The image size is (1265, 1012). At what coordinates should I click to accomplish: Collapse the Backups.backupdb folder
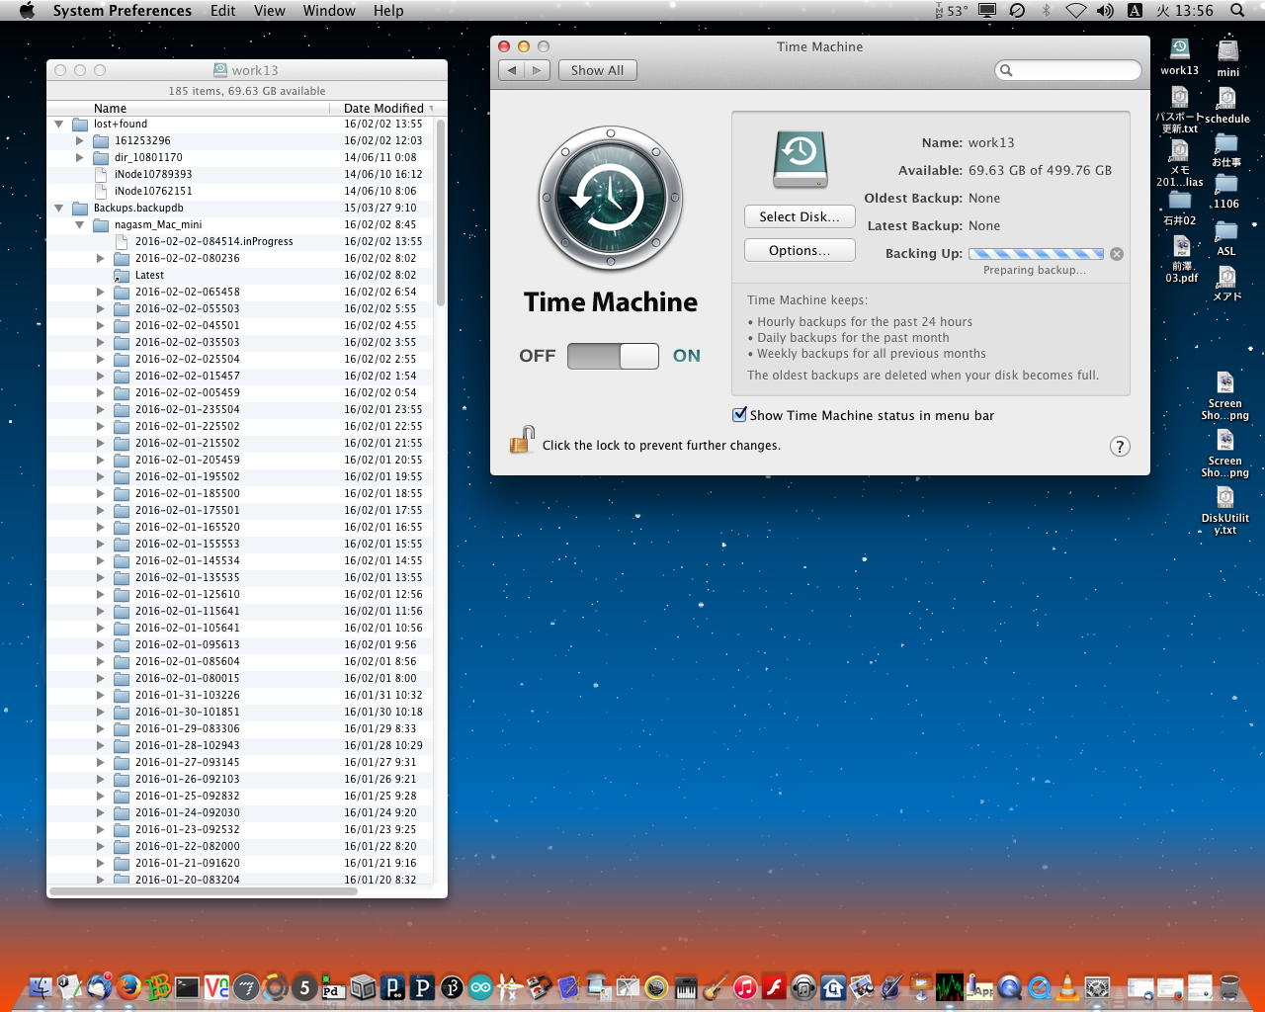(x=59, y=209)
